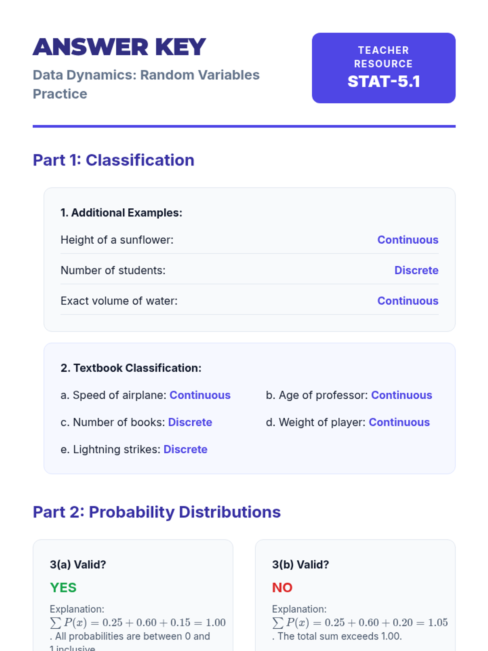488x651 pixels.
Task: Click the Discrete answer for number of books
Action: click(x=190, y=422)
